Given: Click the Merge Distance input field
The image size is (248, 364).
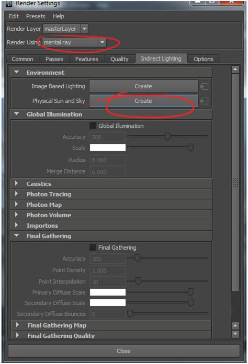Looking at the screenshot, I should (x=108, y=171).
